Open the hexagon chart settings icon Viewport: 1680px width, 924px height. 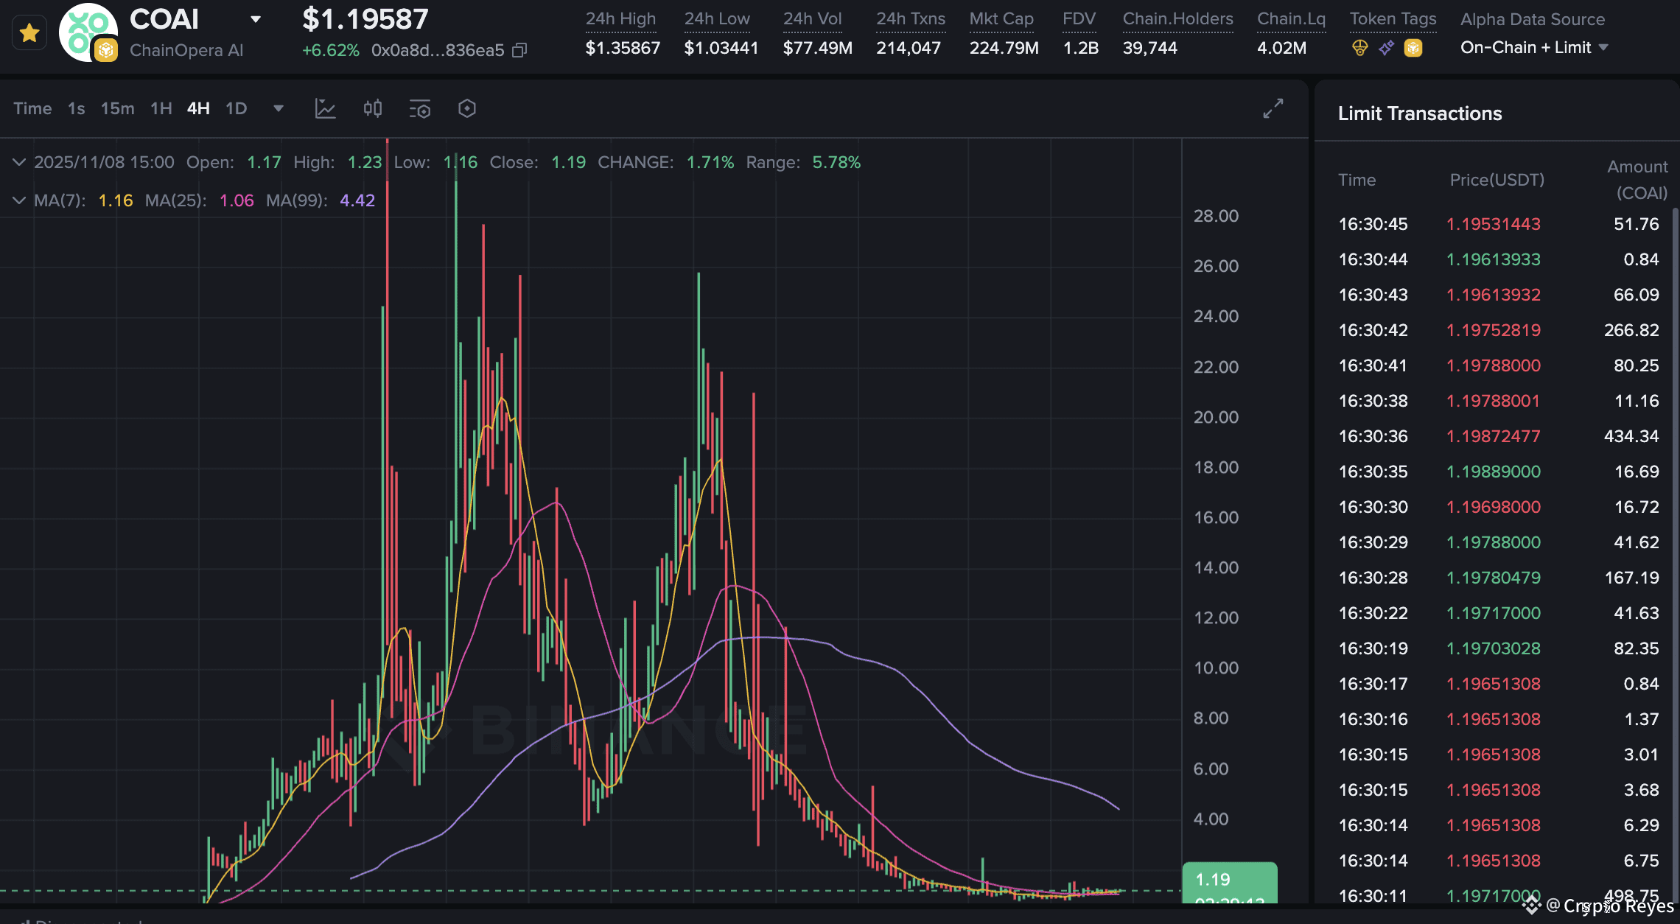click(466, 109)
